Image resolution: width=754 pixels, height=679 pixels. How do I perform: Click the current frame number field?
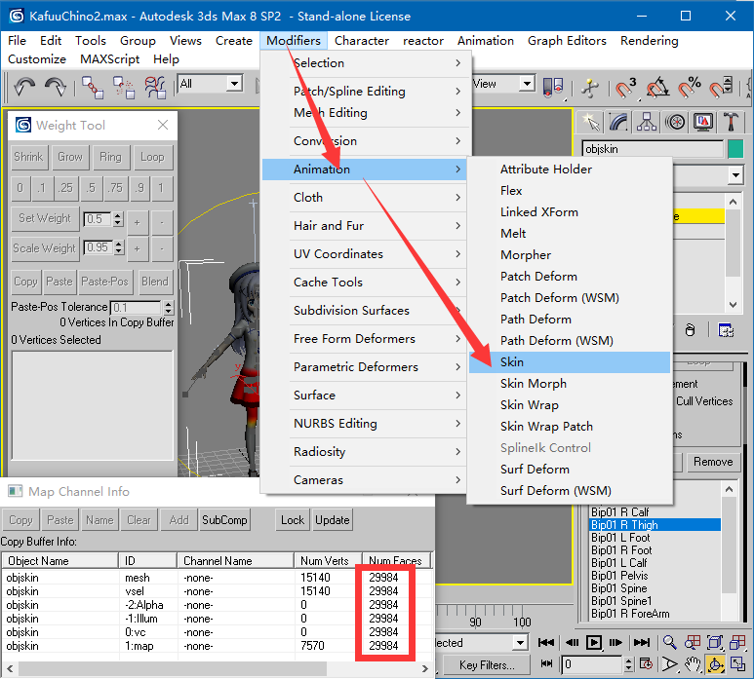tap(593, 664)
